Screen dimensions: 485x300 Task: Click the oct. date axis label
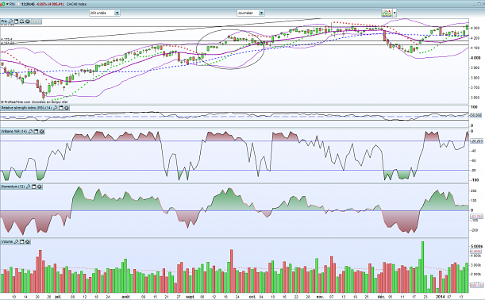pos(252,297)
